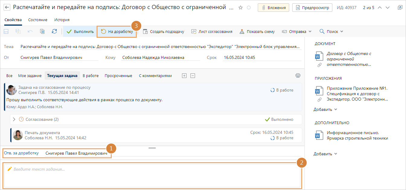Click the На доработку button
406x190 pixels.
pos(117,31)
